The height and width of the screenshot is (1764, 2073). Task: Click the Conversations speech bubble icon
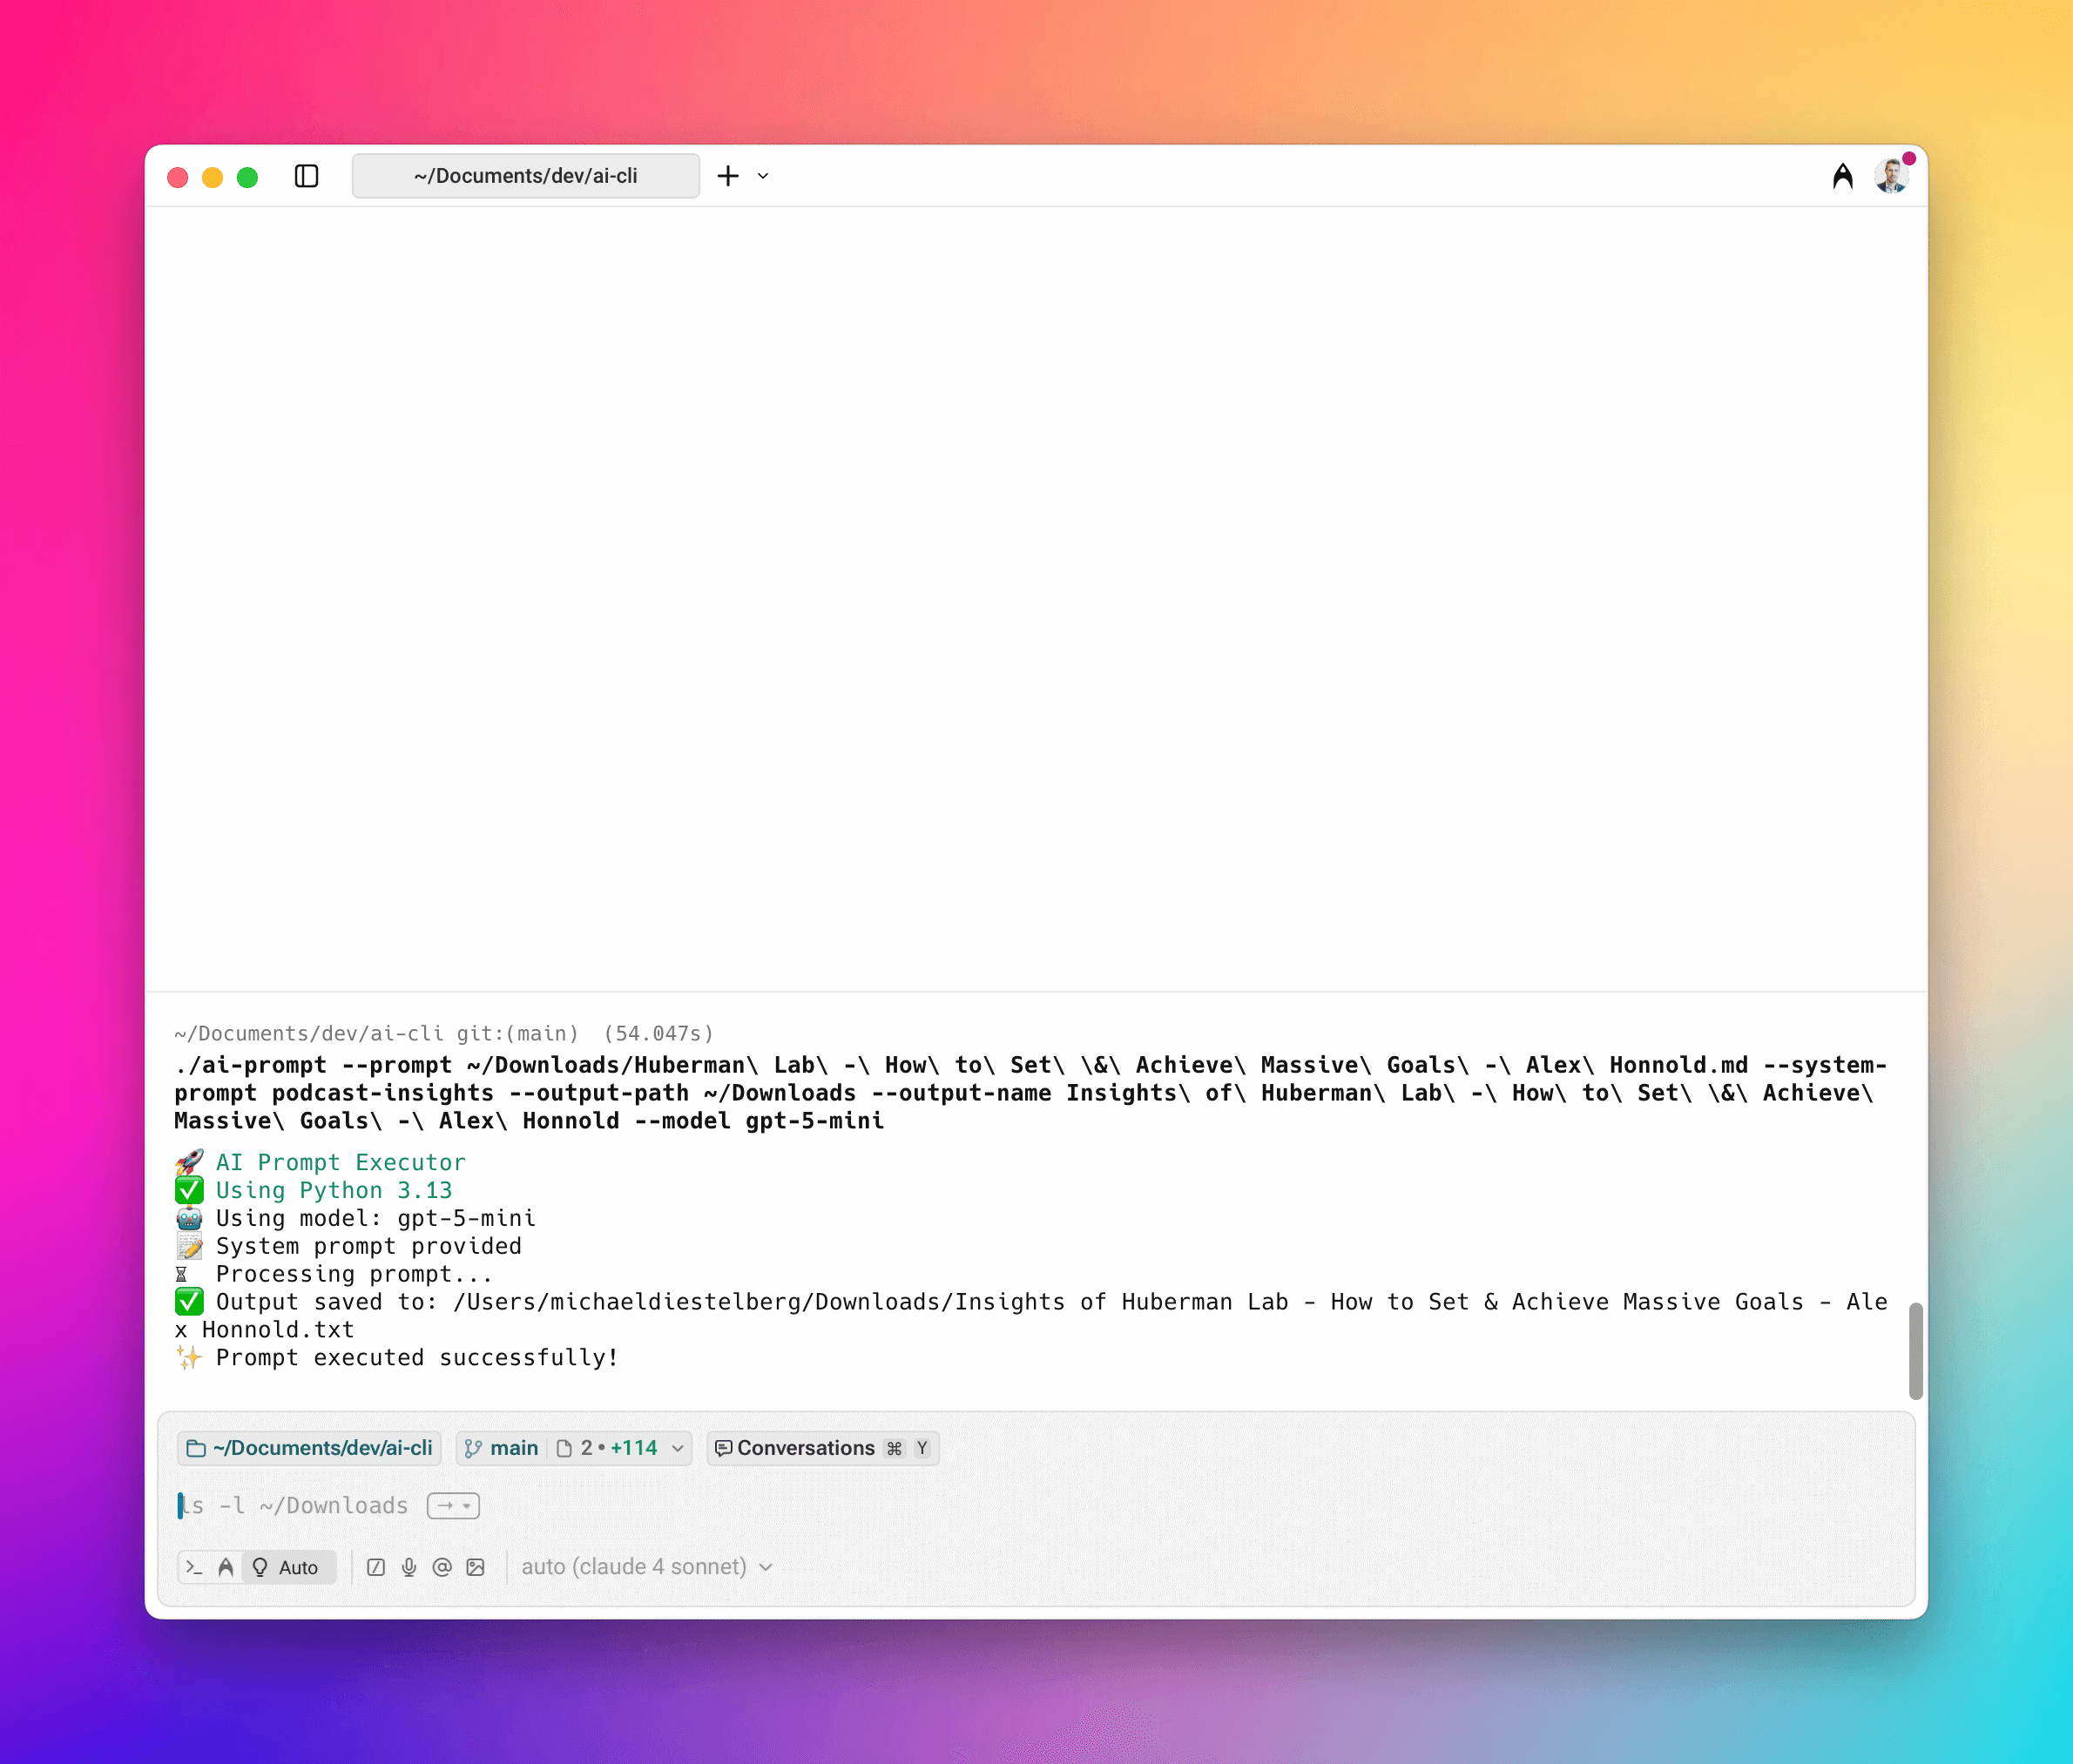[725, 1448]
